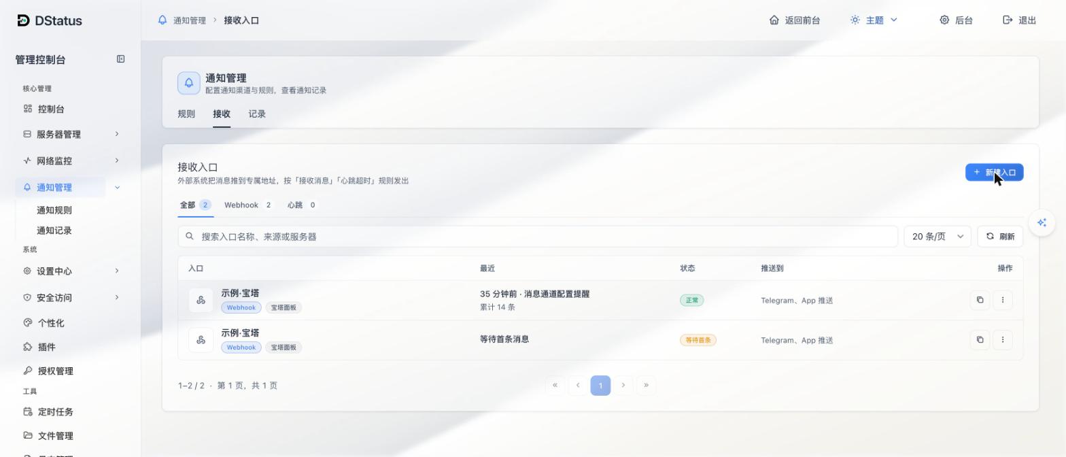
Task: Click webhook icon of the 正常 row
Action: pyautogui.click(x=201, y=300)
